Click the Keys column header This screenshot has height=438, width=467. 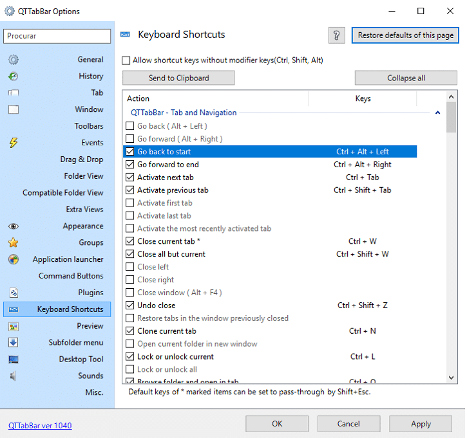click(363, 99)
